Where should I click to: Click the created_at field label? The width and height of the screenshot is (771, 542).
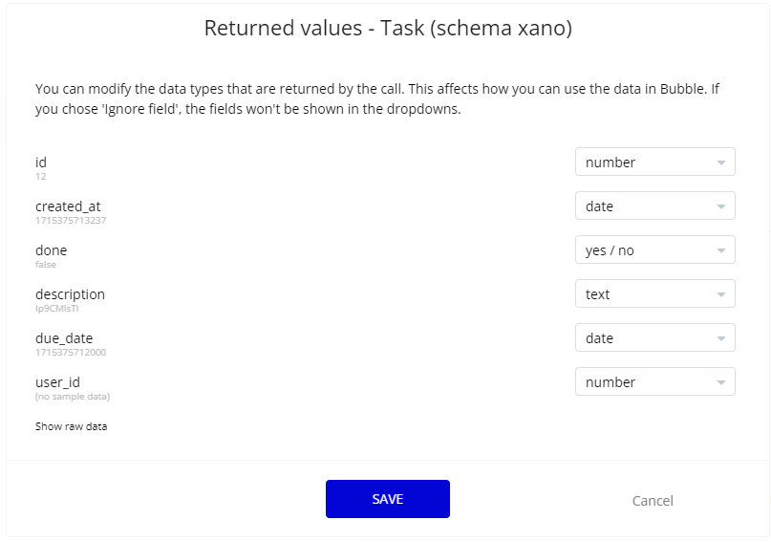coord(68,206)
